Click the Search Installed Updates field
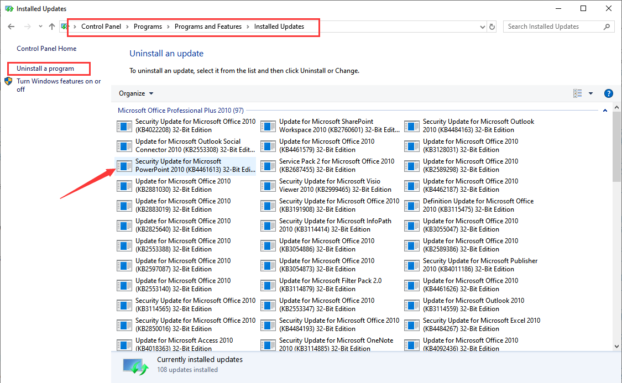The height and width of the screenshot is (383, 622). coord(559,27)
